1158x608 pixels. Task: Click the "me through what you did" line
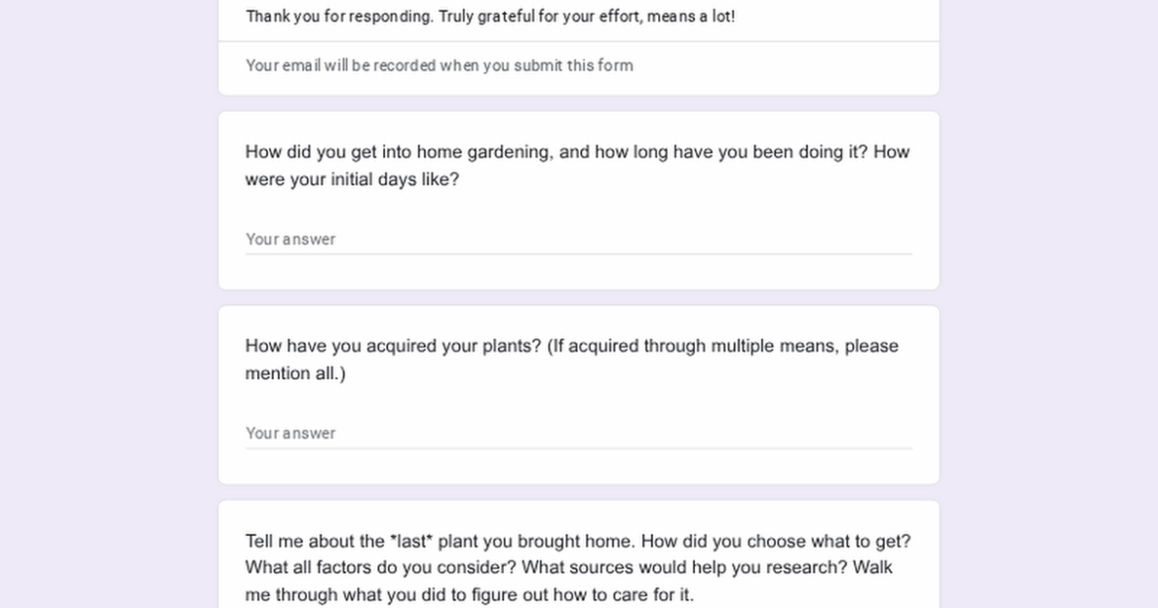[469, 595]
